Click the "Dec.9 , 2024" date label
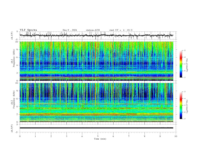Viewport: 198px width, 153px height. [x=70, y=30]
